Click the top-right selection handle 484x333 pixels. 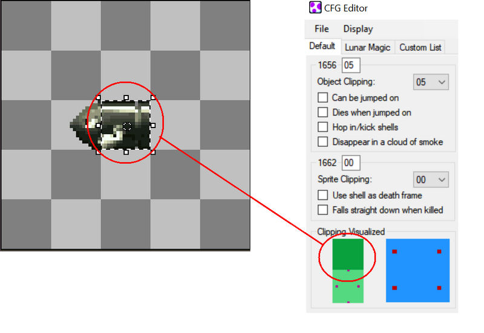pyautogui.click(x=153, y=98)
